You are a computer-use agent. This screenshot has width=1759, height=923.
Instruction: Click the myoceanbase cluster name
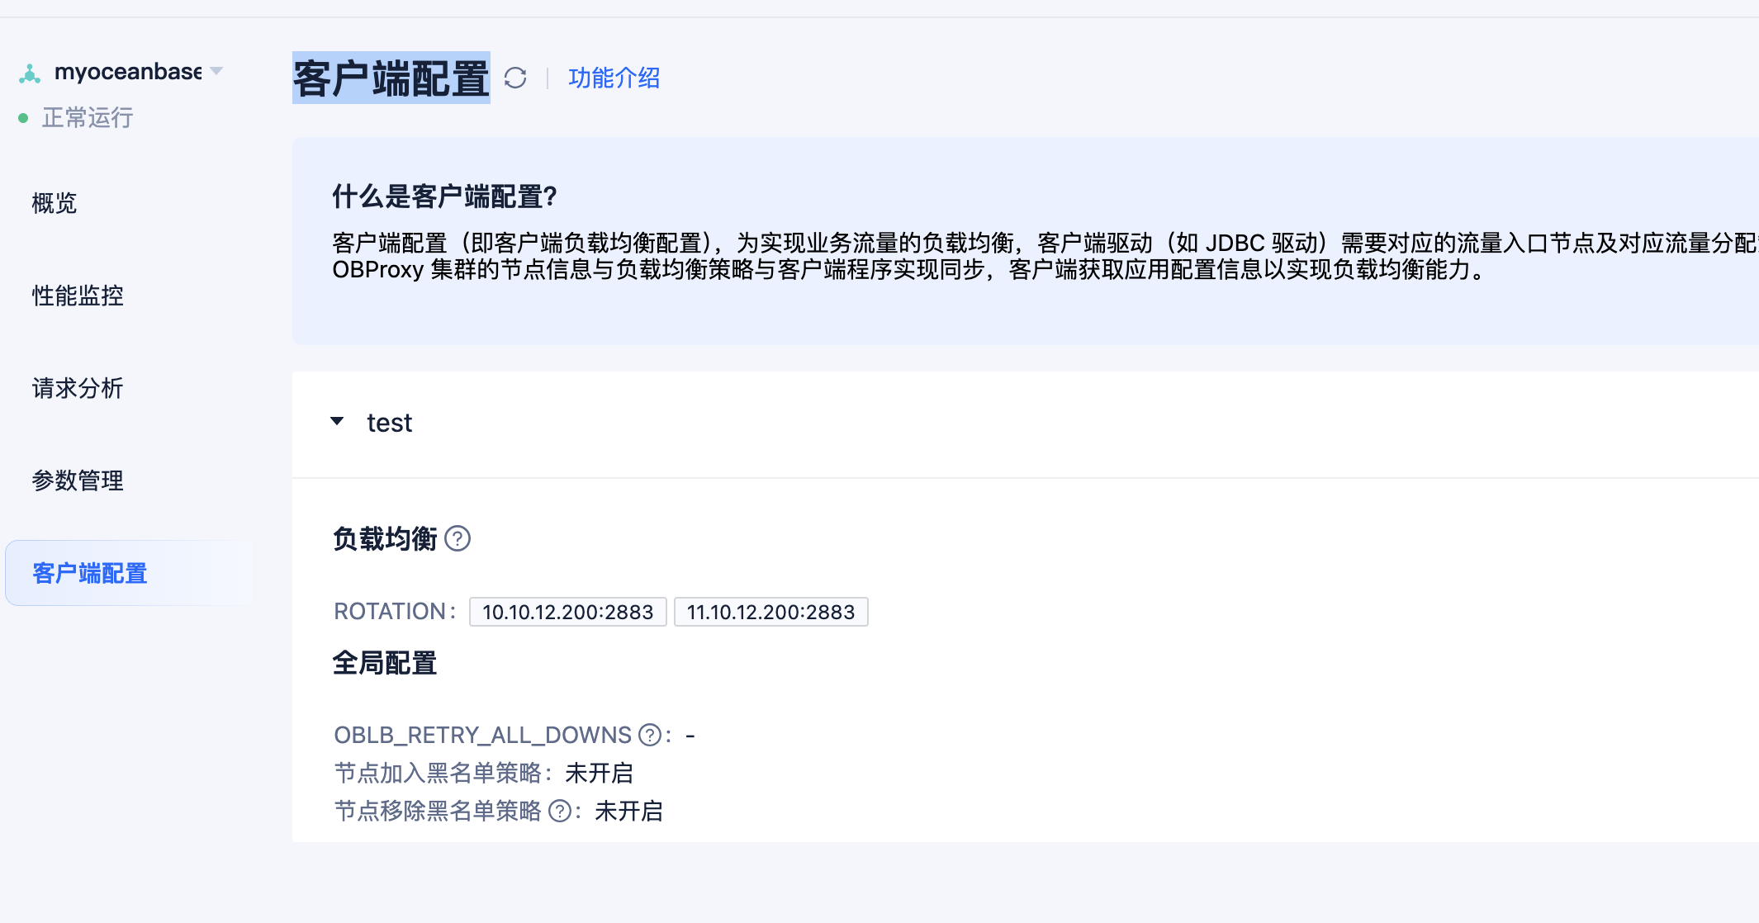(128, 72)
